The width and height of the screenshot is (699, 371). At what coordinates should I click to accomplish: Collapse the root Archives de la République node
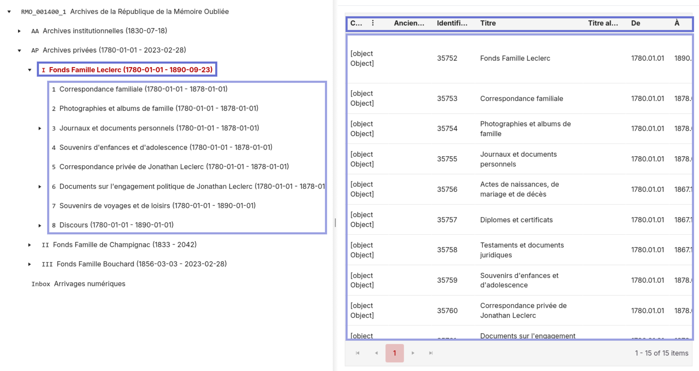pos(9,12)
